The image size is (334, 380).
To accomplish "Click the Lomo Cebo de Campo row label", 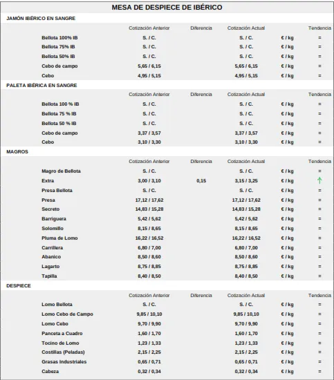I will coord(67,314).
